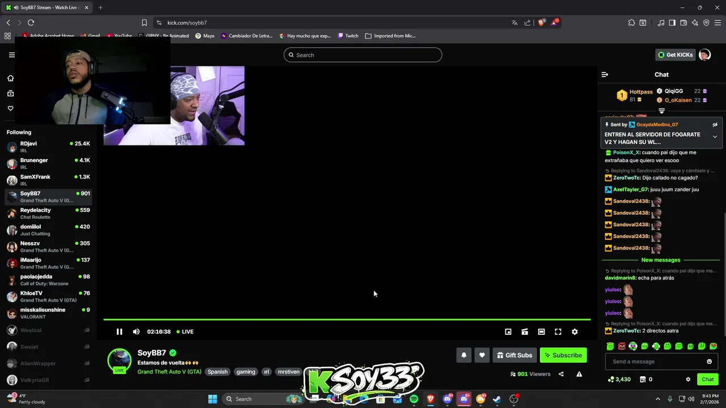Show hidden system tray icons
This screenshot has height=408, width=726.
point(658,399)
